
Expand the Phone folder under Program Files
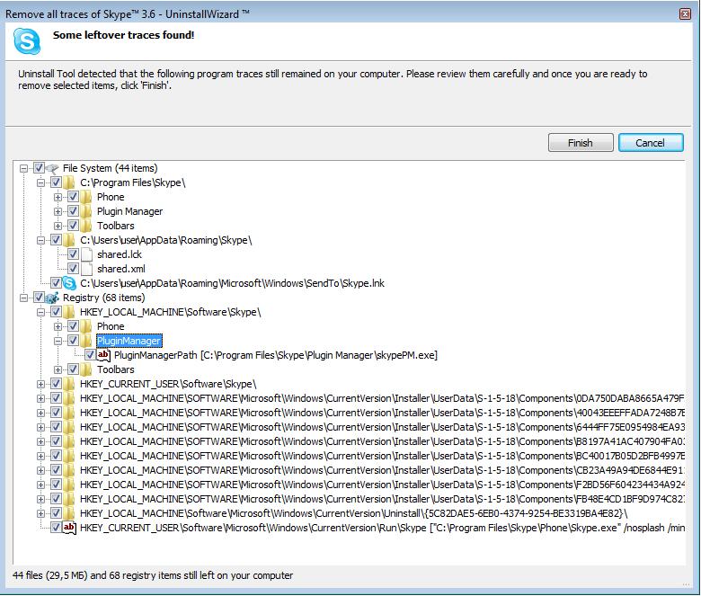pos(58,197)
